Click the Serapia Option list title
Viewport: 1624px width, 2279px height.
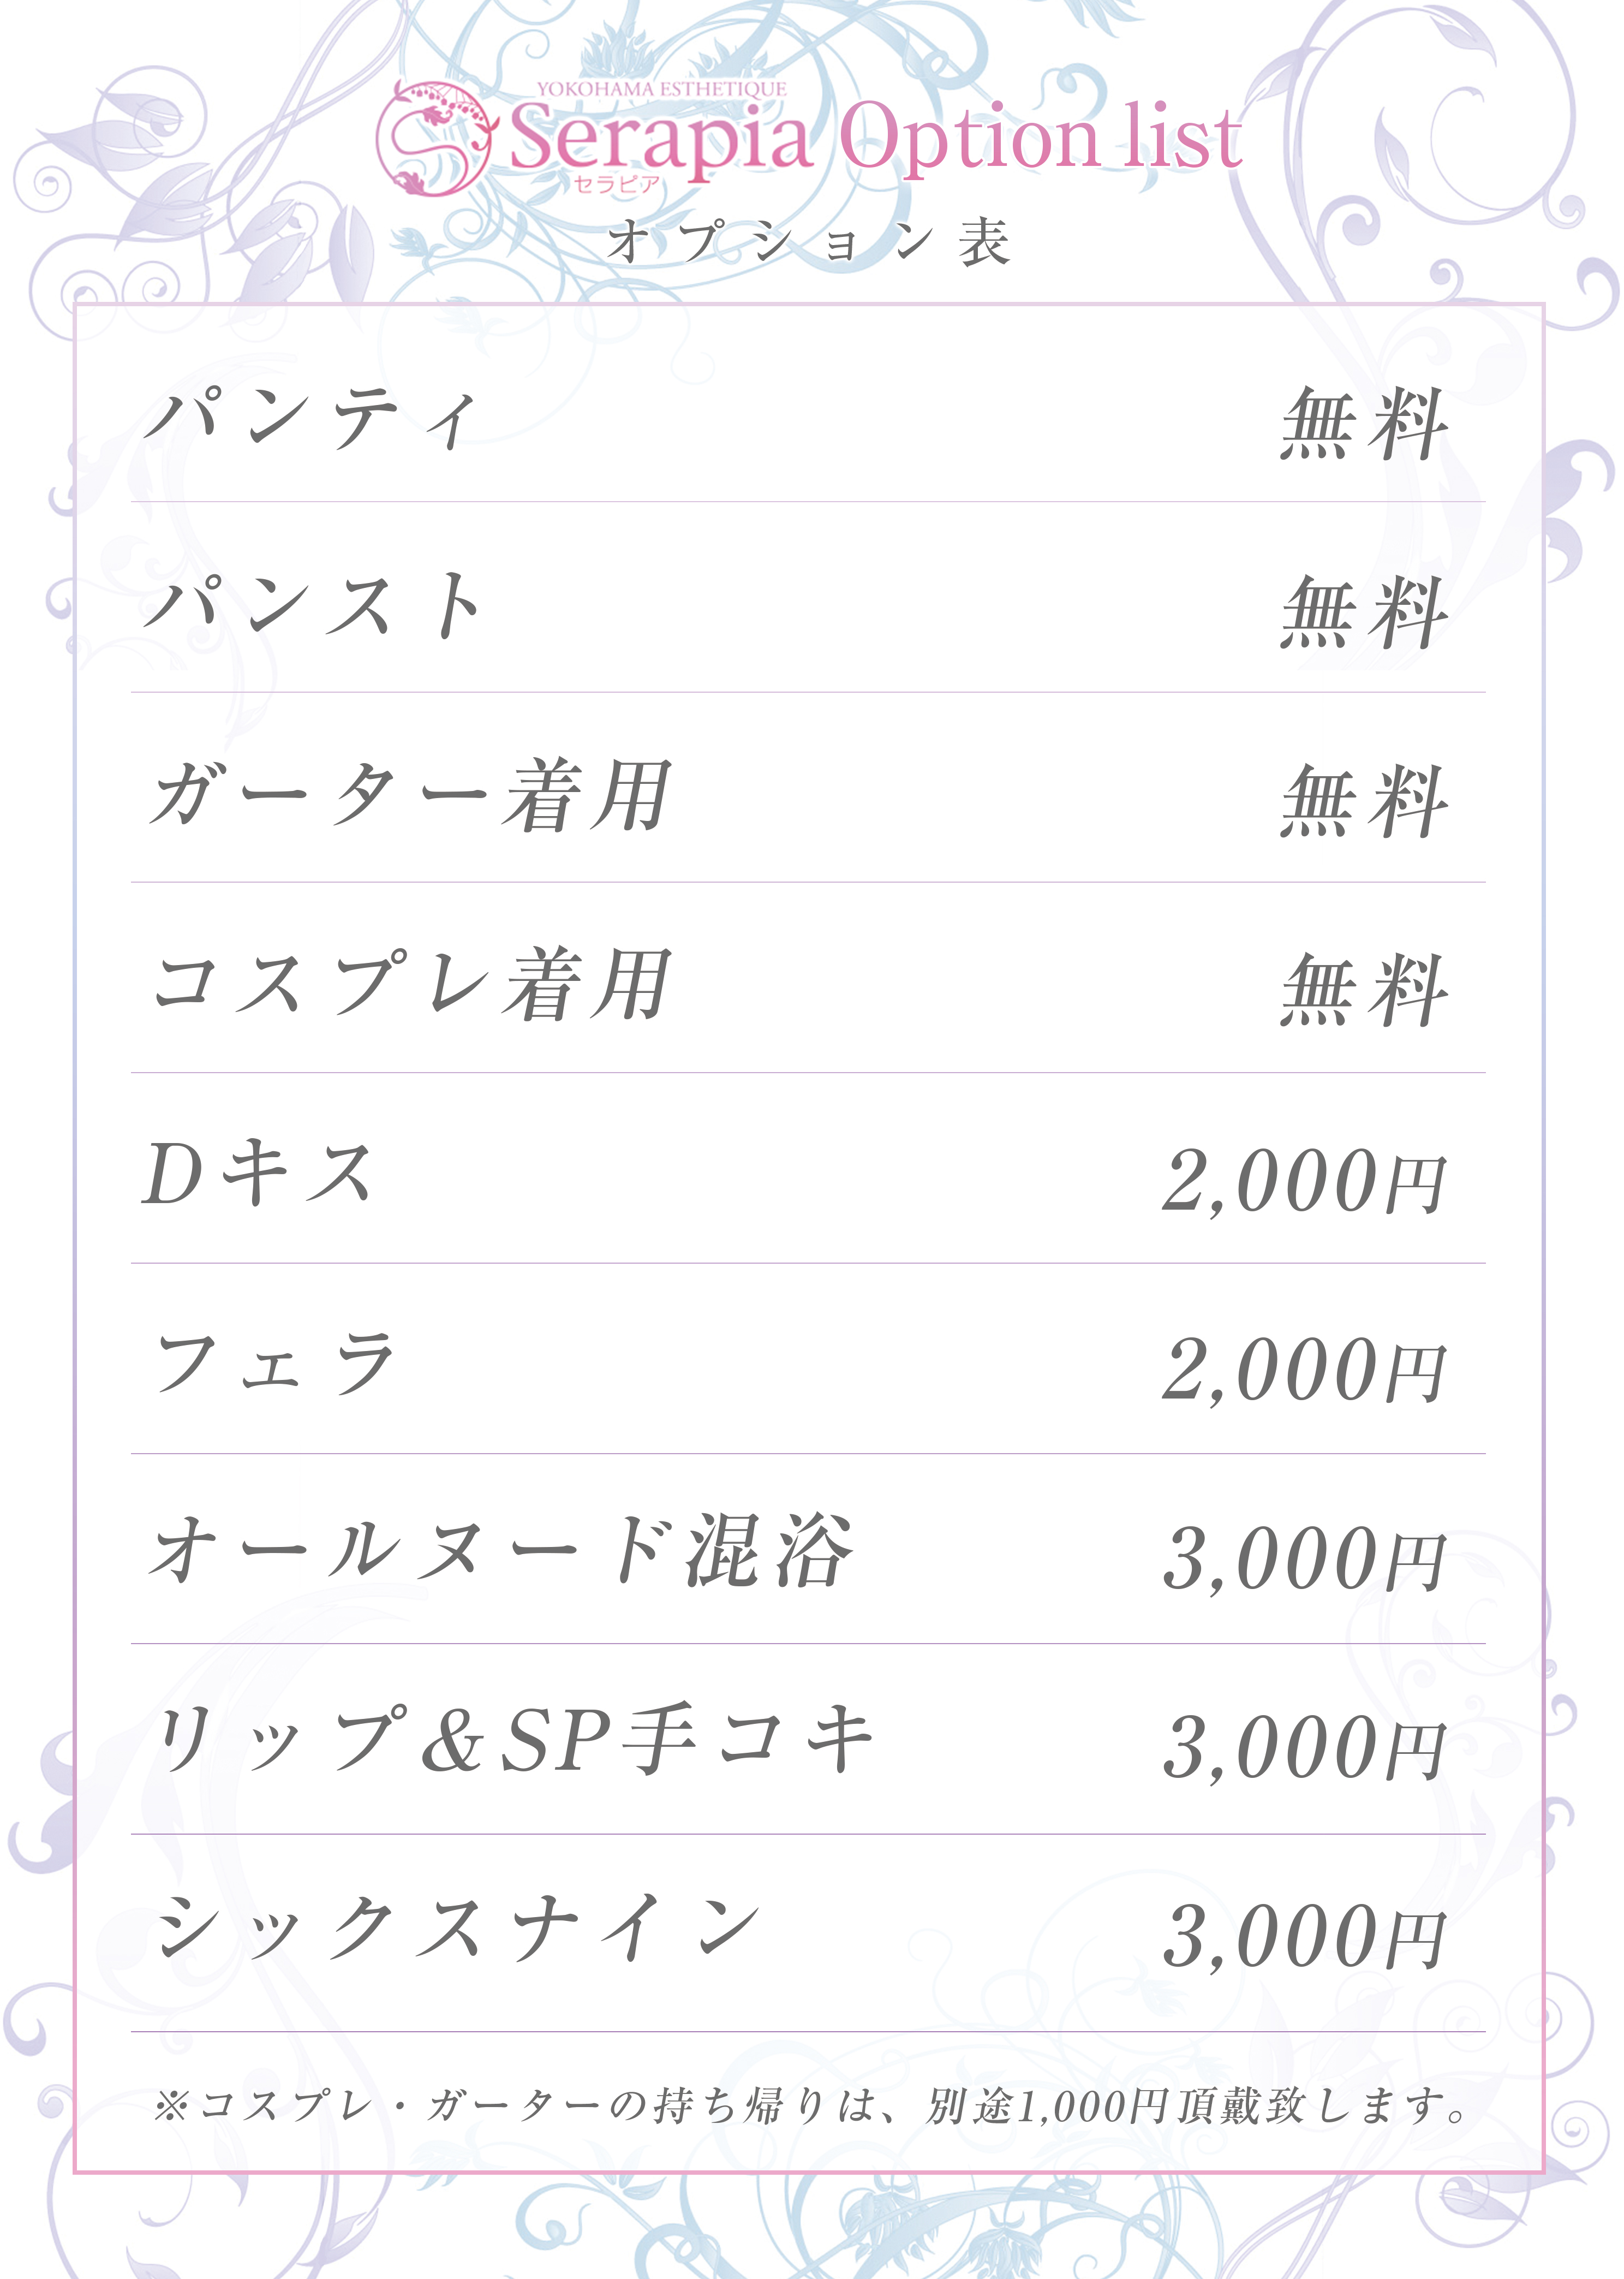pyautogui.click(x=876, y=139)
